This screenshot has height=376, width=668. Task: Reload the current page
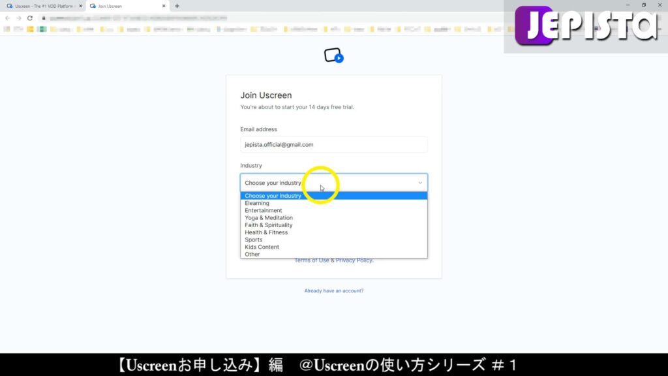point(29,18)
